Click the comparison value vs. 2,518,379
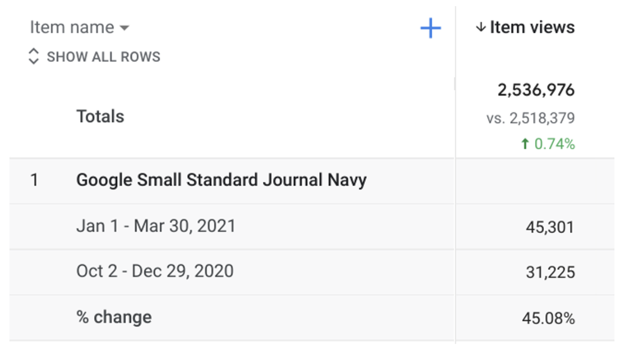 click(530, 118)
